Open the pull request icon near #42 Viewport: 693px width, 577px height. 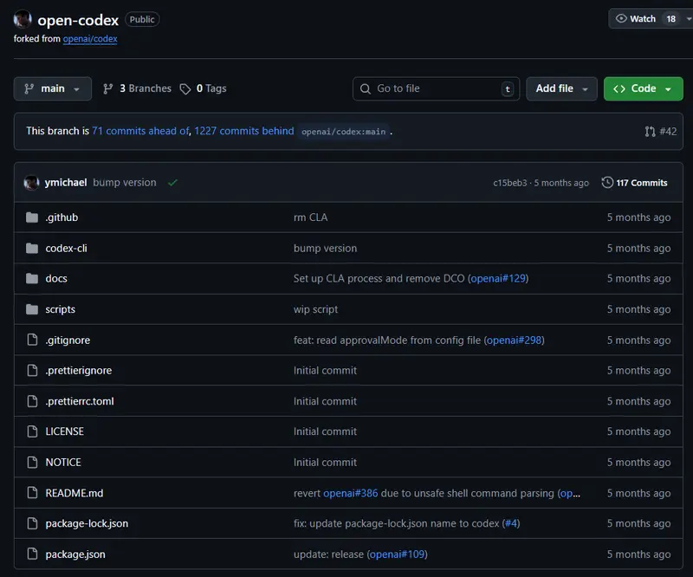[x=650, y=131]
